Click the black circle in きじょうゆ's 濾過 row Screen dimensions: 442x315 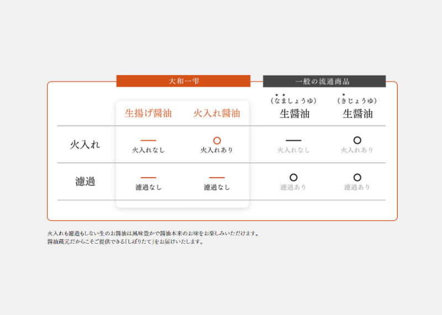pos(357,177)
